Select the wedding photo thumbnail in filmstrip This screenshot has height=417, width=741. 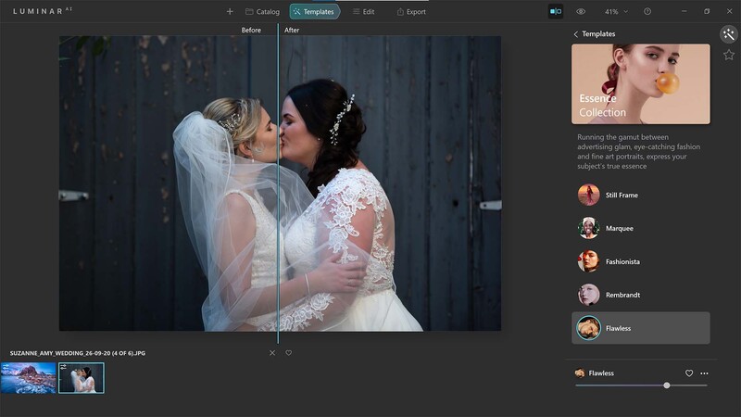coord(82,378)
